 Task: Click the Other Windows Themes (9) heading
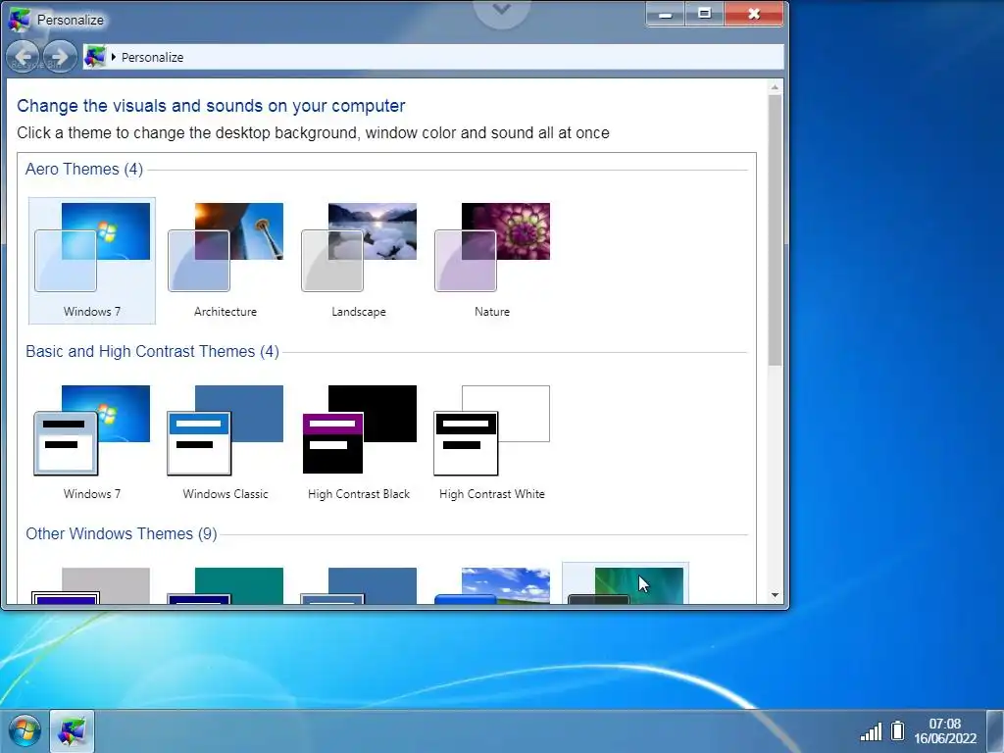click(x=121, y=534)
